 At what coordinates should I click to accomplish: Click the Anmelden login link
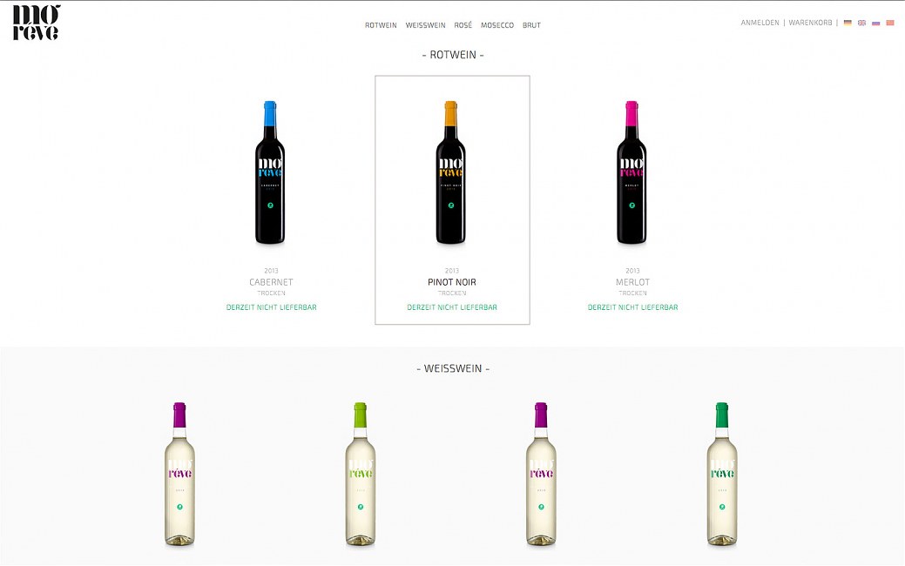760,24
